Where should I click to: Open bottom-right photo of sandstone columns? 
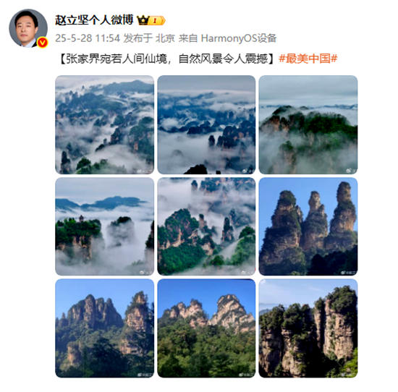[308, 328]
